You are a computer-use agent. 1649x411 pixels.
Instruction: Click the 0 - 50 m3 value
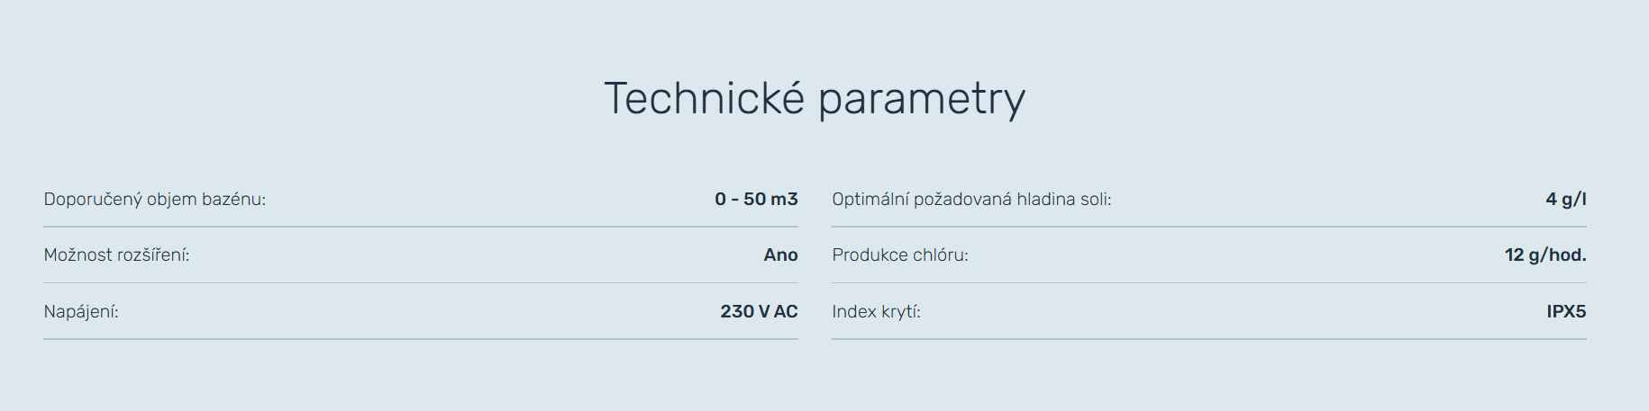(x=756, y=200)
